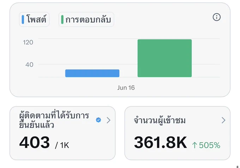Open the ผู้ติดตามที่ได้รับการยืนยันแล้ว card title

pyautogui.click(x=54, y=120)
